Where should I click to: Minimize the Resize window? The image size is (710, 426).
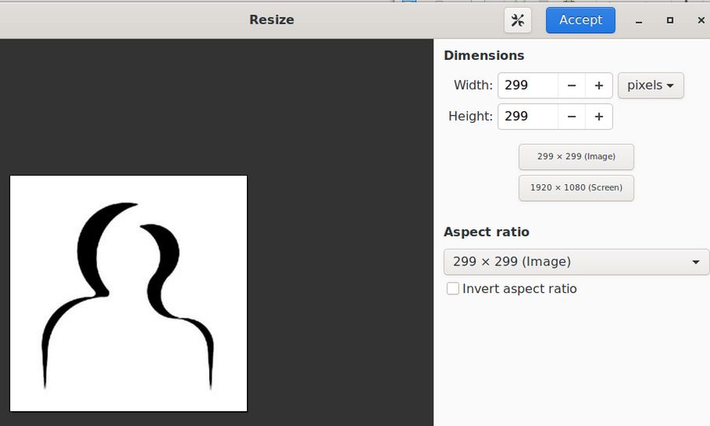[639, 20]
